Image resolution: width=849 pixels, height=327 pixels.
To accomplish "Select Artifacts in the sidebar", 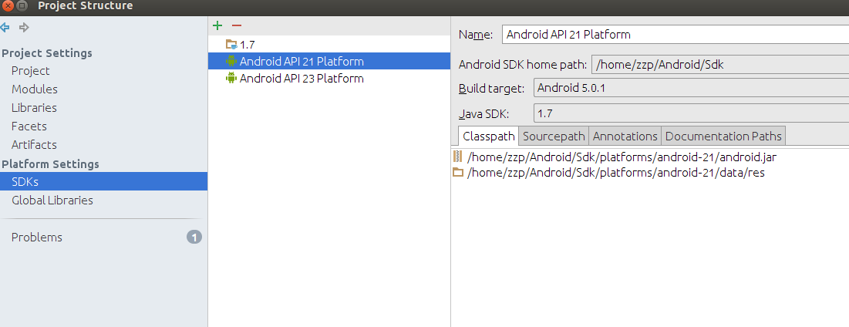I will pos(34,144).
